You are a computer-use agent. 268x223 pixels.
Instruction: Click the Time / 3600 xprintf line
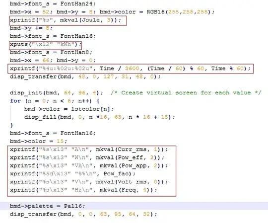[130, 69]
